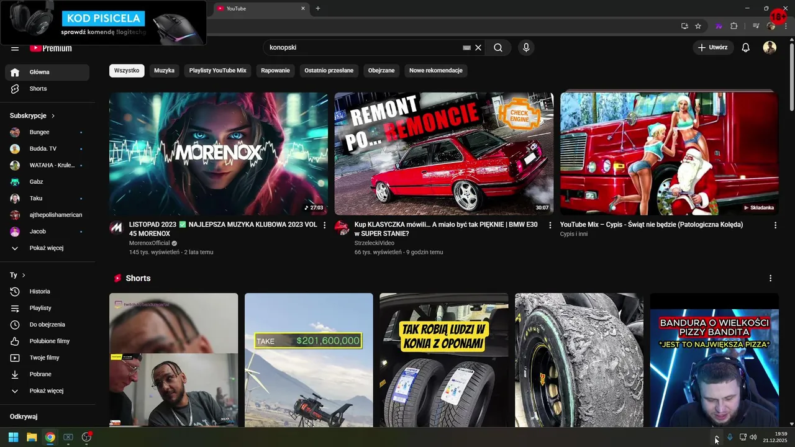
Task: Open Historia in the sidebar
Action: [47, 292]
